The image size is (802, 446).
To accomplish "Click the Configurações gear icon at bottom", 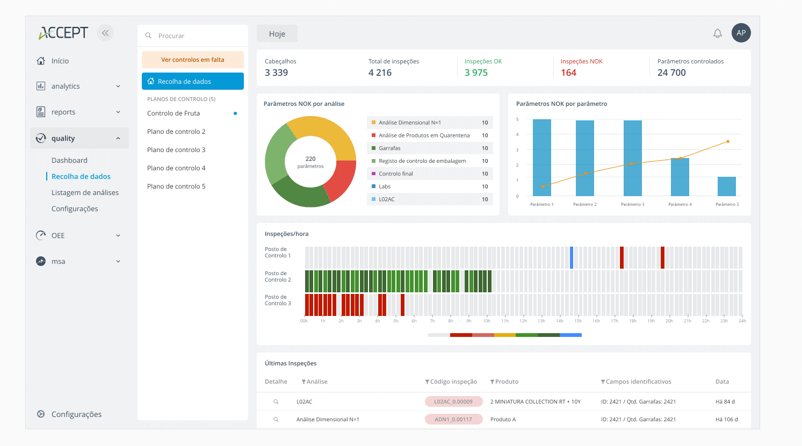I will coord(41,414).
